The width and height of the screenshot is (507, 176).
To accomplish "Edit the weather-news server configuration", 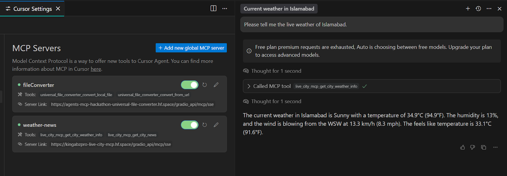I will coord(216,125).
